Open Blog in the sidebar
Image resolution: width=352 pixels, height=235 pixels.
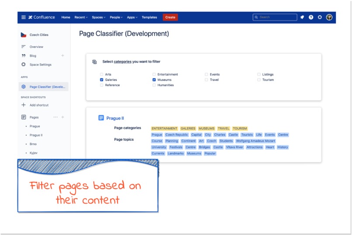click(33, 55)
